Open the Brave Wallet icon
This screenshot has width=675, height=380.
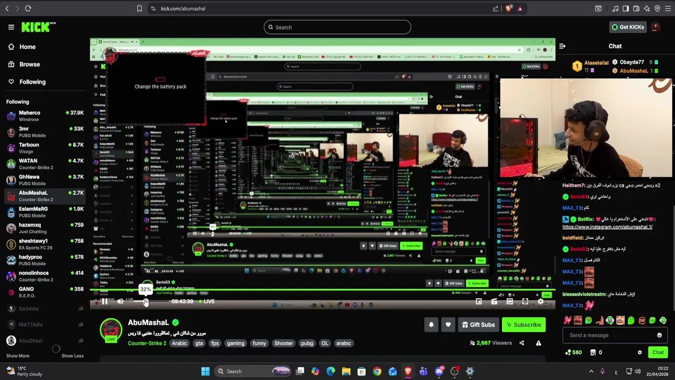coord(636,8)
